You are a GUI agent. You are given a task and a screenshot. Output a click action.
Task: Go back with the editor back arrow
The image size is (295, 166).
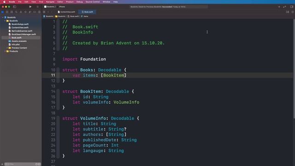pos(48,12)
